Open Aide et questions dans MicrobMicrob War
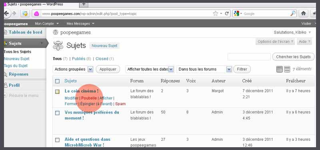The height and width of the screenshot is (150, 320). [x=87, y=142]
